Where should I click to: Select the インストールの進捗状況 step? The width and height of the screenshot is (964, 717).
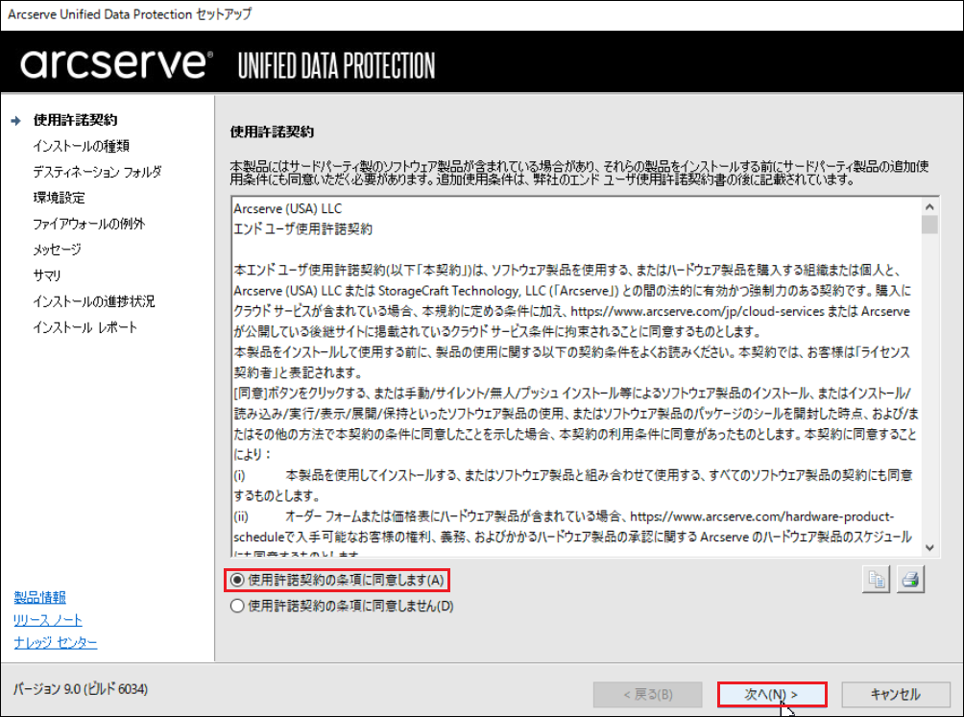click(x=94, y=301)
